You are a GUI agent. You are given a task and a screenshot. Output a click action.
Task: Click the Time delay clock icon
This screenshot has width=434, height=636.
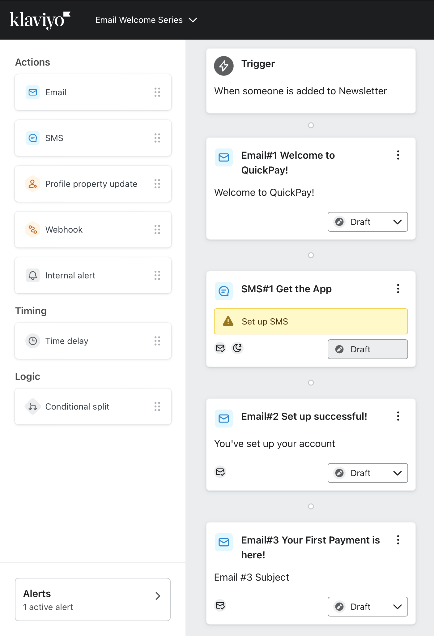[33, 341]
